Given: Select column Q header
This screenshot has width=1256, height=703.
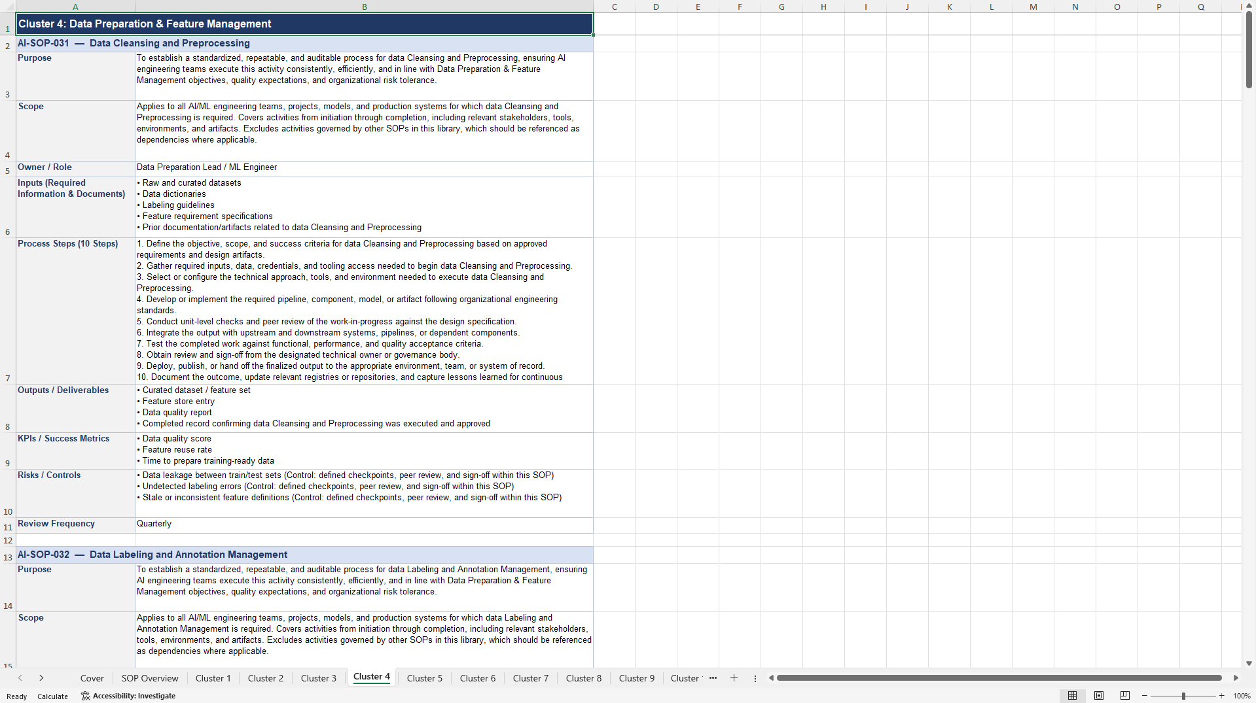Looking at the screenshot, I should [x=1201, y=7].
